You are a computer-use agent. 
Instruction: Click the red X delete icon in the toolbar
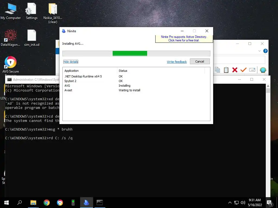pyautogui.click(x=235, y=70)
